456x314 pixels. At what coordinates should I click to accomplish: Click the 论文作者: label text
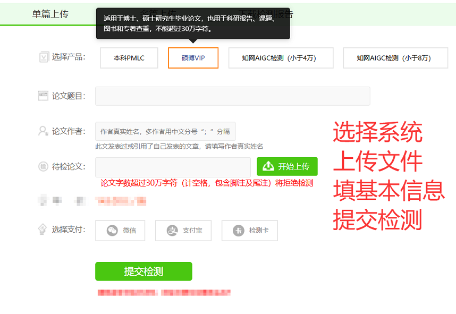(x=69, y=131)
